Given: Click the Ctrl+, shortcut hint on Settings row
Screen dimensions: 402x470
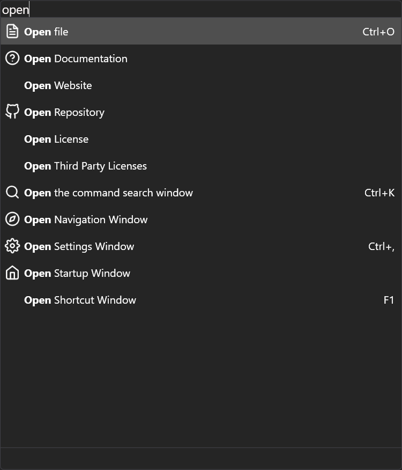Looking at the screenshot, I should 381,246.
